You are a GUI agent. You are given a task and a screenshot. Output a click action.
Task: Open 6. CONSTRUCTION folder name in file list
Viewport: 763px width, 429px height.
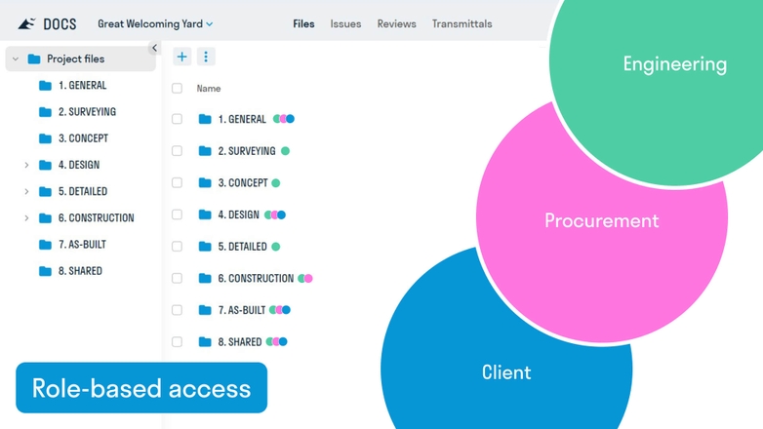click(256, 278)
